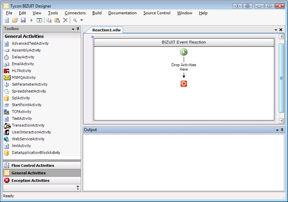This screenshot has width=288, height=202.
Task: Open the Tools menu
Action: tap(53, 13)
